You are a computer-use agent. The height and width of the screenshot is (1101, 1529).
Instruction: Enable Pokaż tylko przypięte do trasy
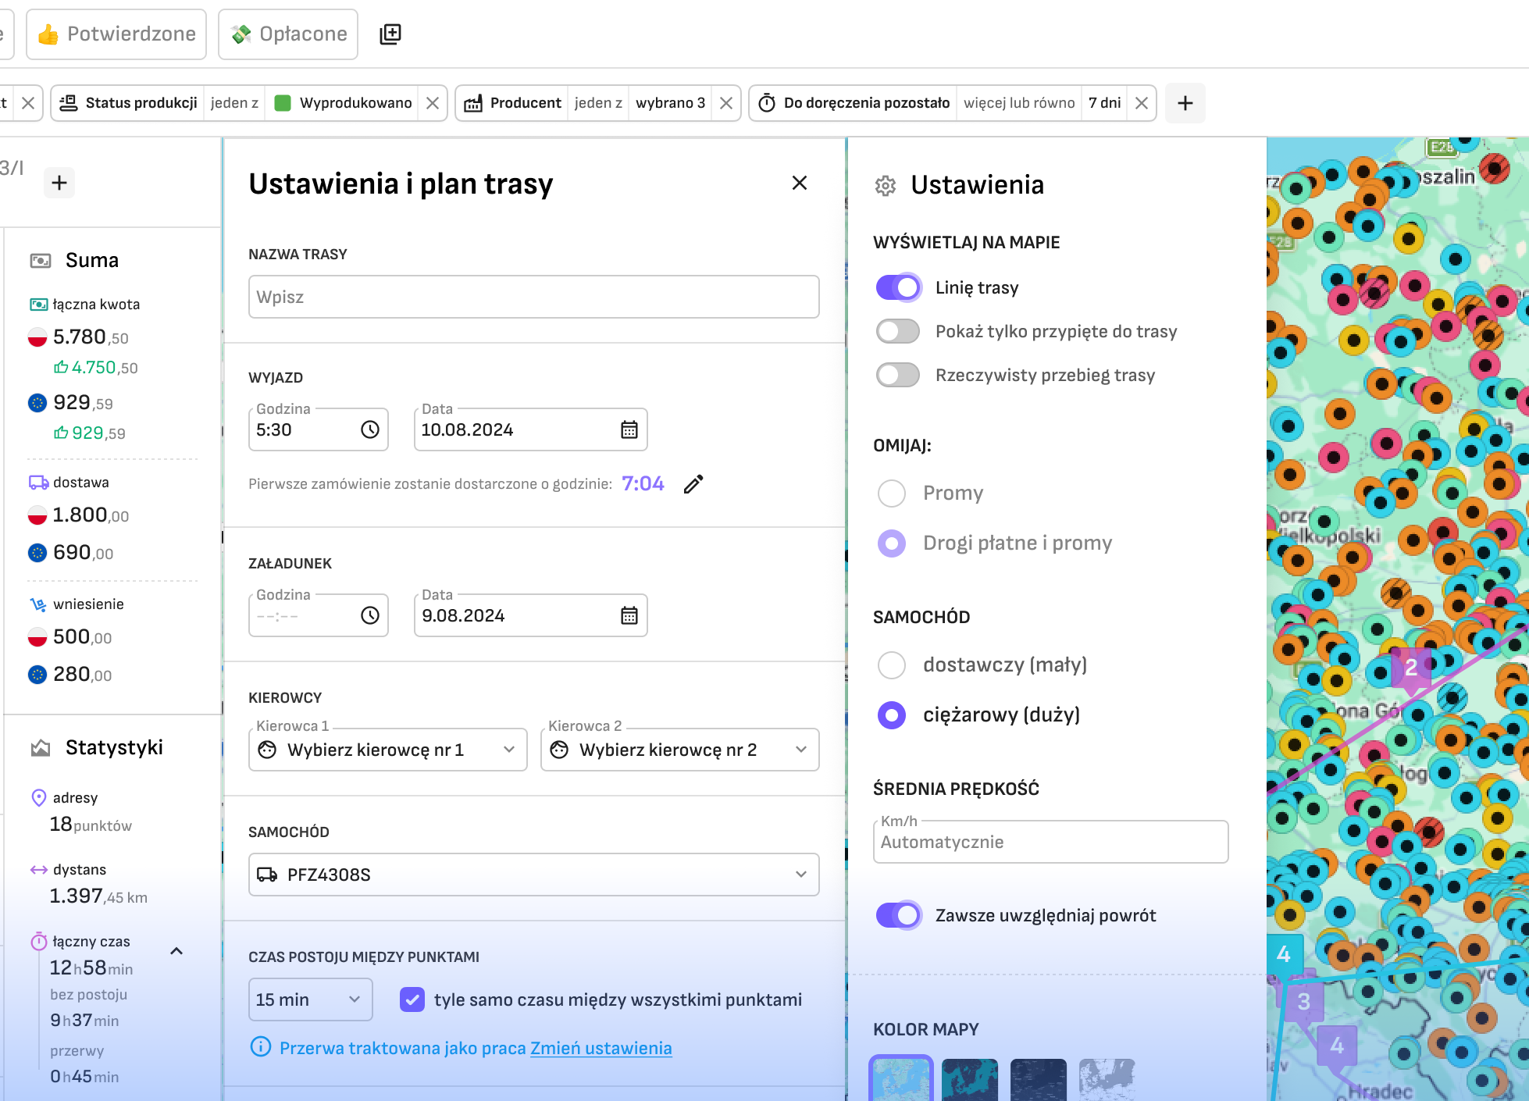[x=898, y=331]
